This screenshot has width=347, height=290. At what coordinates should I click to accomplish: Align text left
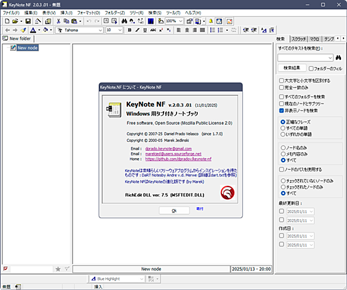pyautogui.click(x=179, y=30)
